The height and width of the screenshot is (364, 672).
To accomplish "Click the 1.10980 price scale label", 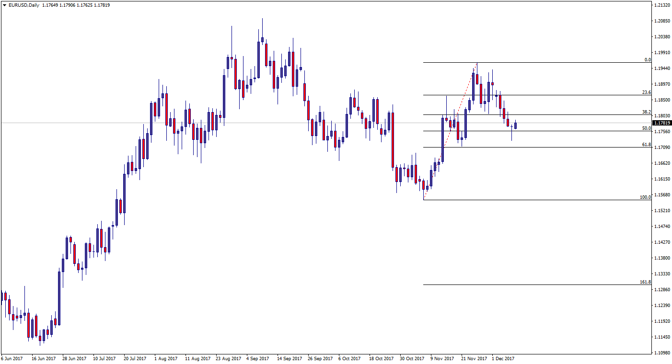I will [662, 353].
